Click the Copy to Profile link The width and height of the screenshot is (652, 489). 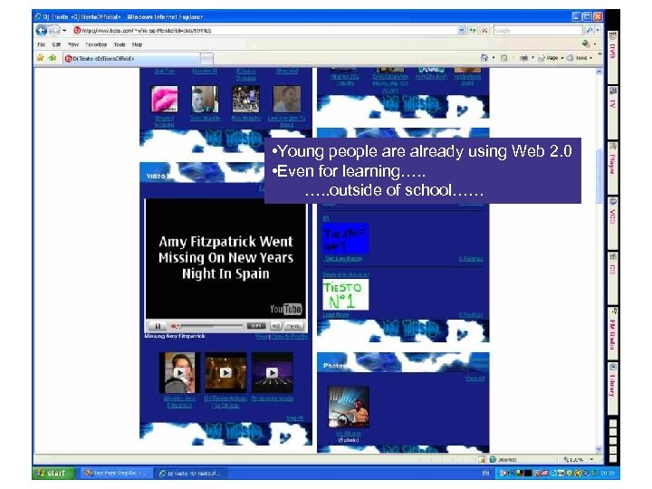click(289, 336)
